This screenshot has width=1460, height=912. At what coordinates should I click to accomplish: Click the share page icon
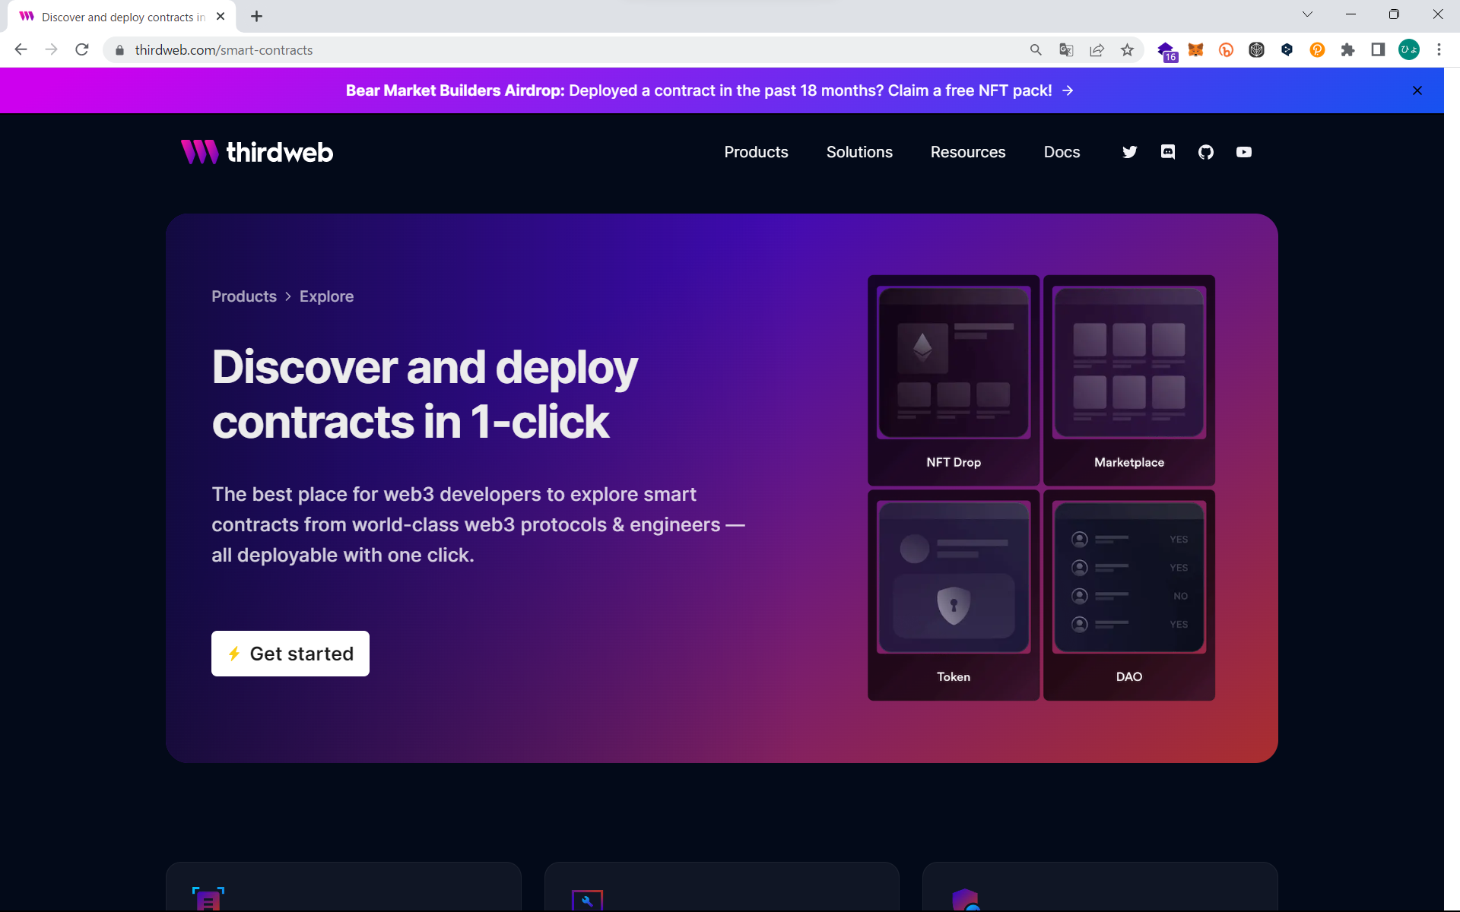tap(1097, 50)
